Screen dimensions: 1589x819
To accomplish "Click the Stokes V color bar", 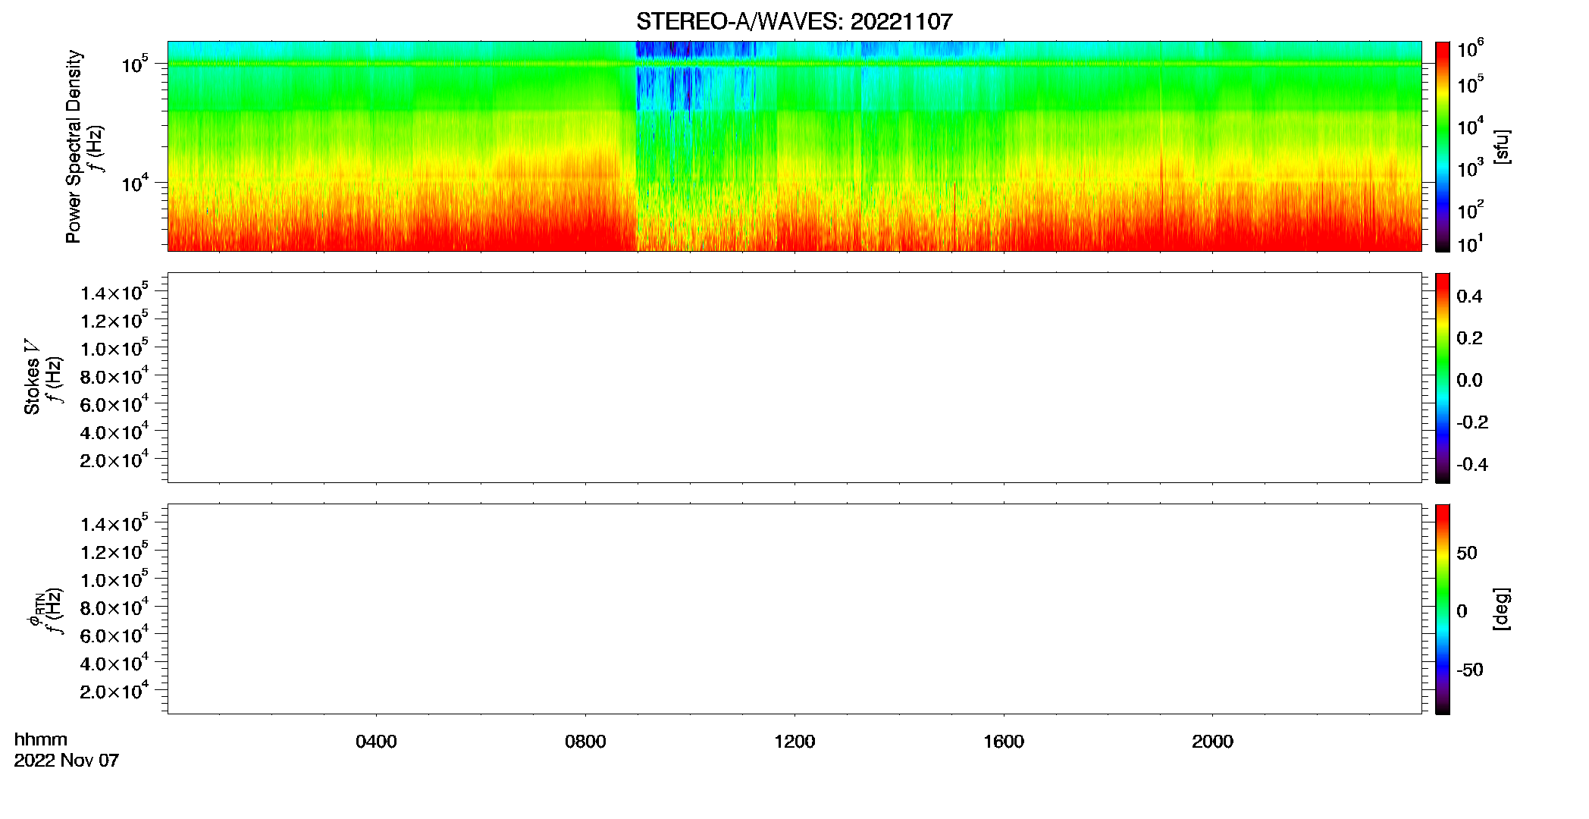I will [x=1443, y=378].
